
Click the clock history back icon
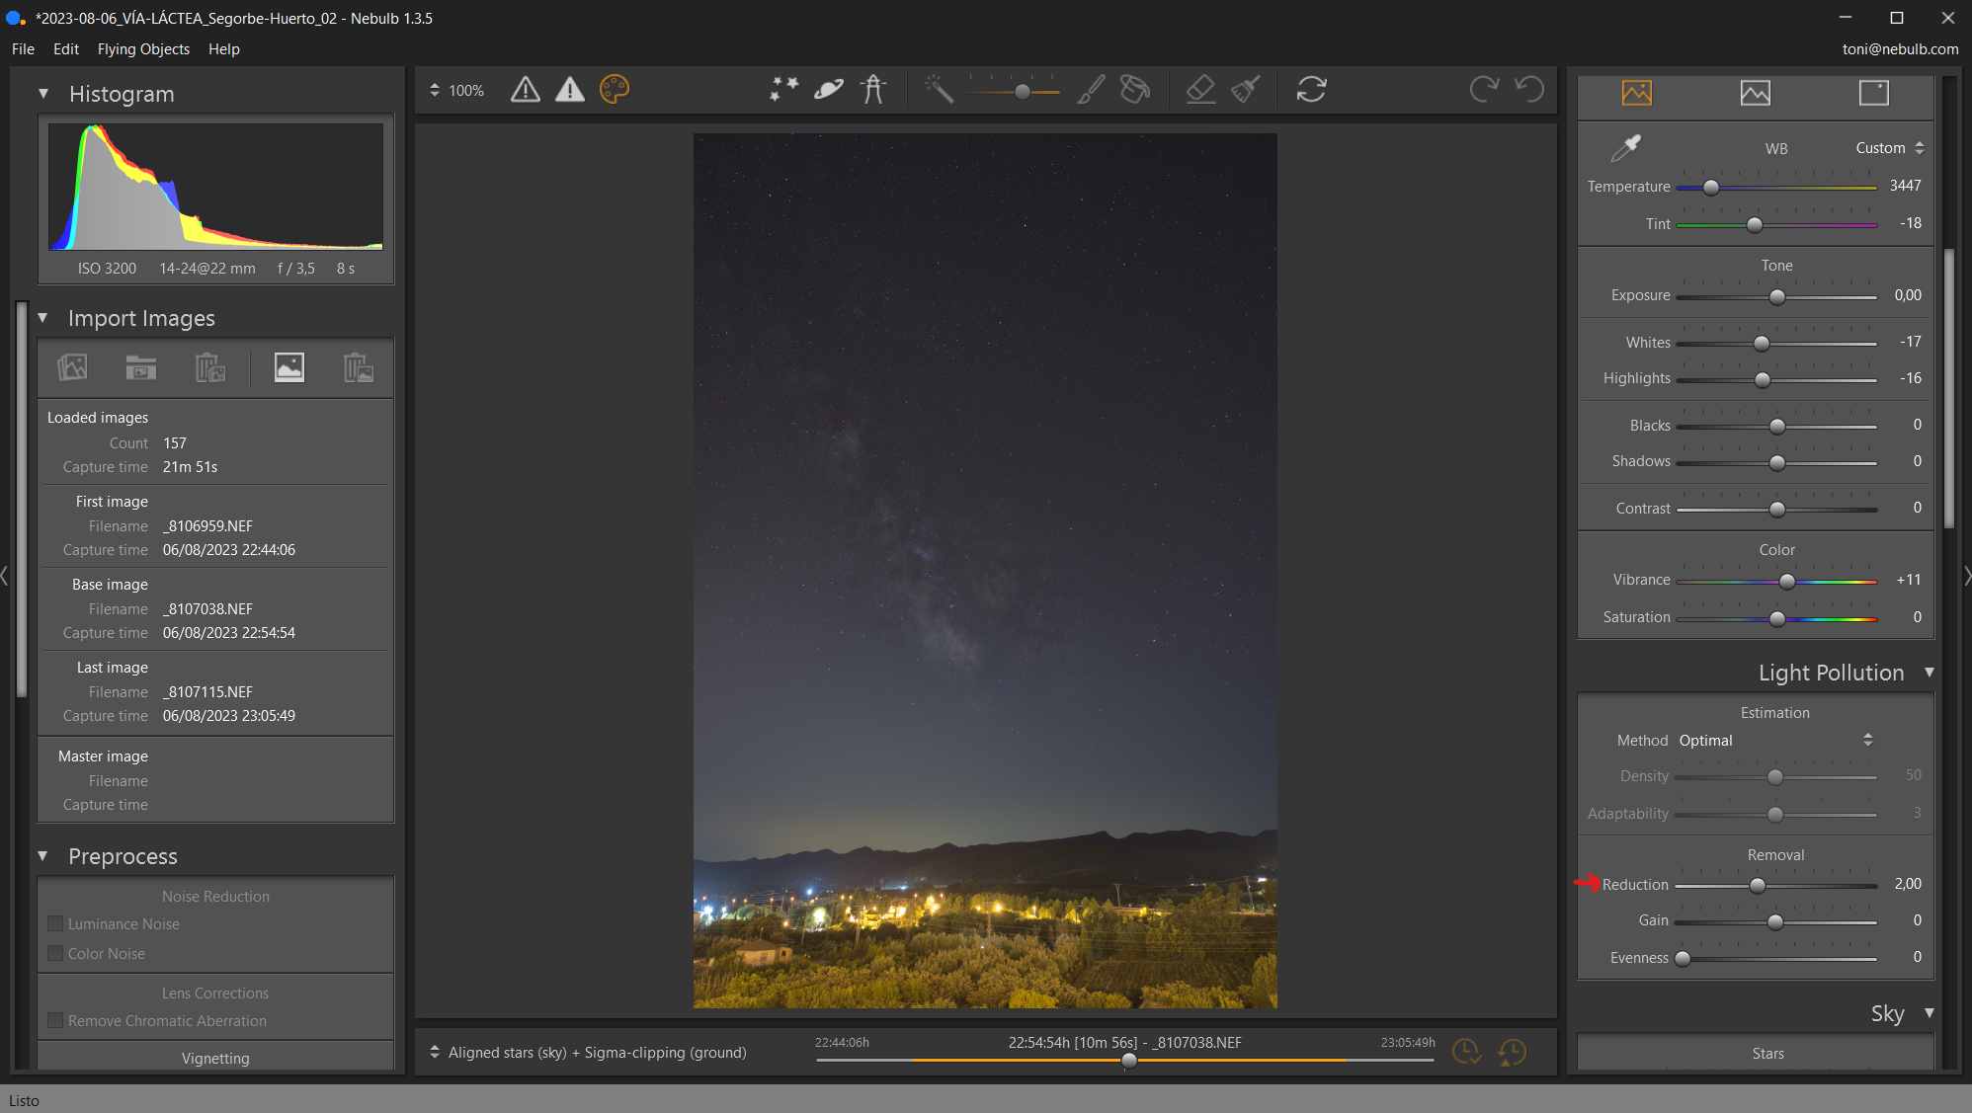click(x=1513, y=1052)
